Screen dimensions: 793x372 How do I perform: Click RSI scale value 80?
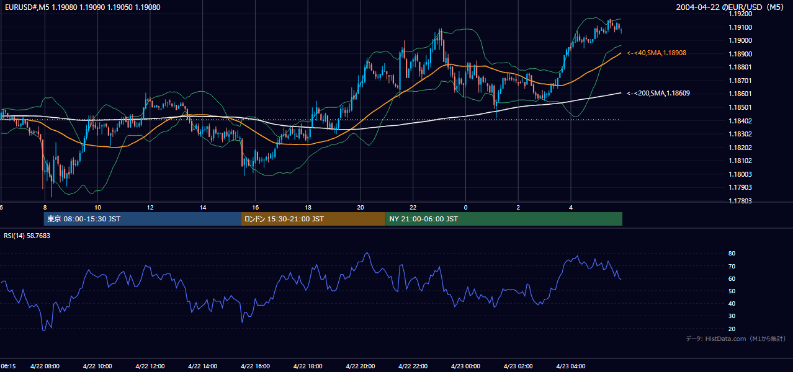tap(732, 254)
